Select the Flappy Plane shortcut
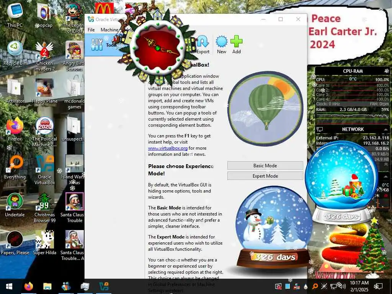Image resolution: width=392 pixels, height=294 pixels. point(44,91)
